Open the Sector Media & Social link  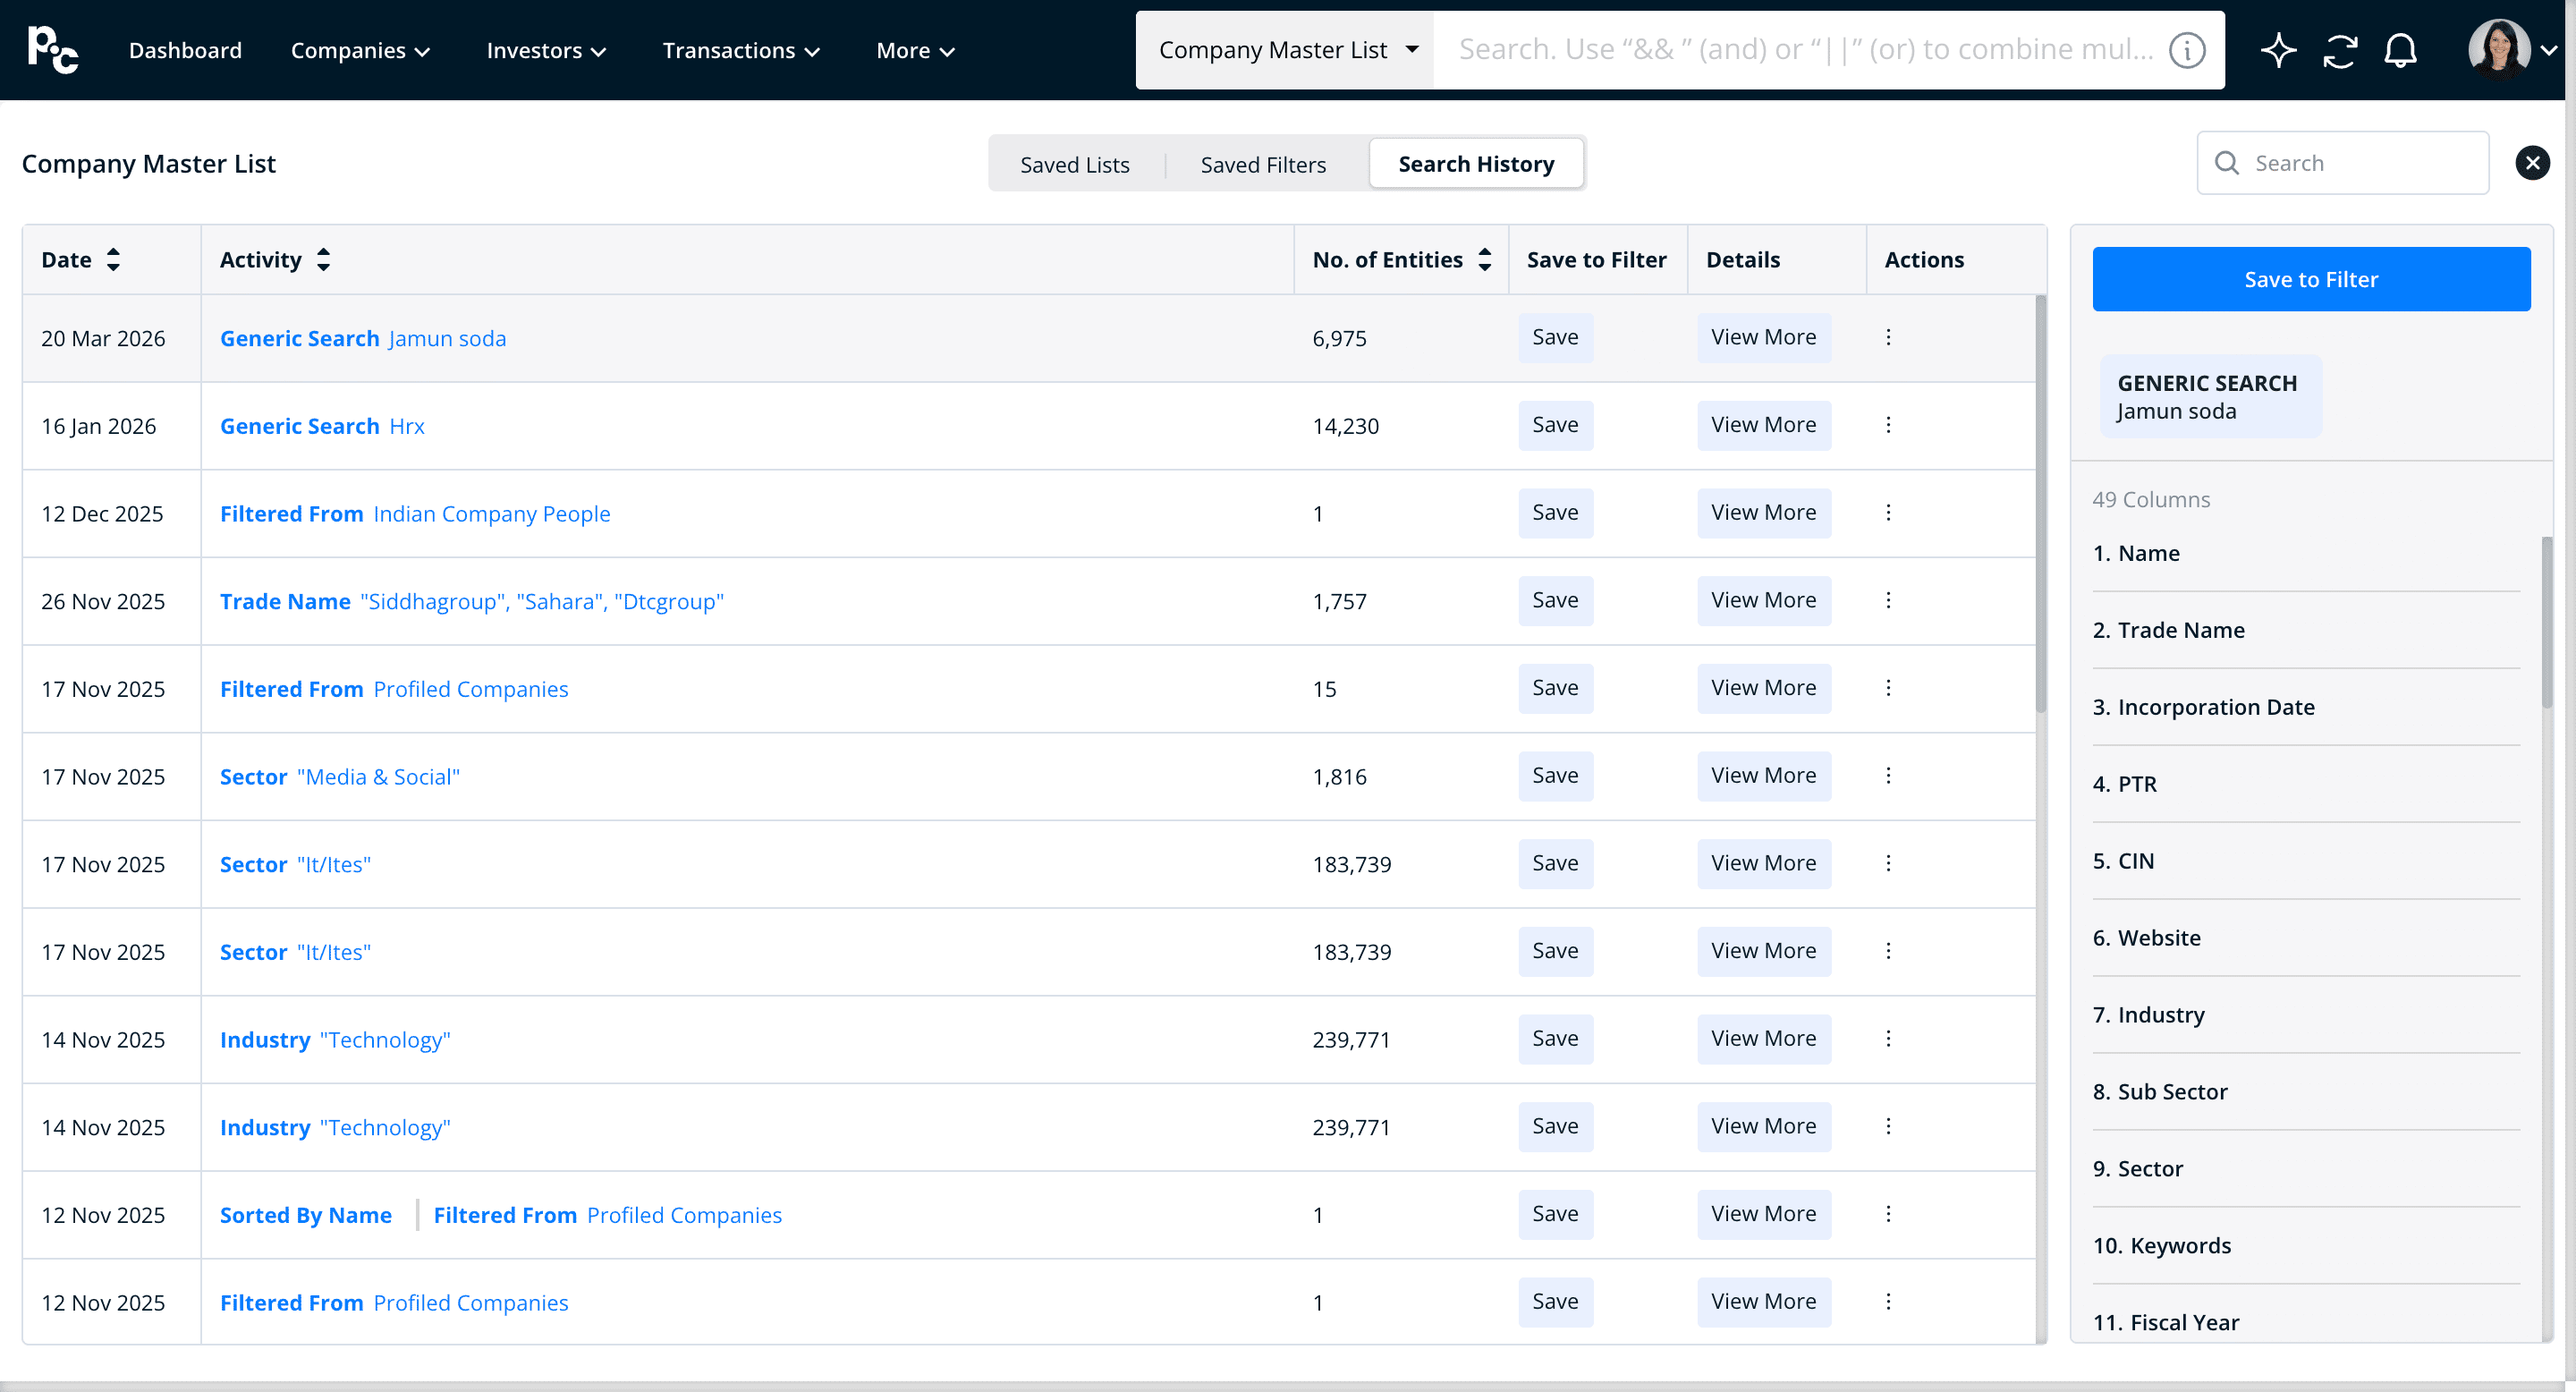tap(340, 777)
